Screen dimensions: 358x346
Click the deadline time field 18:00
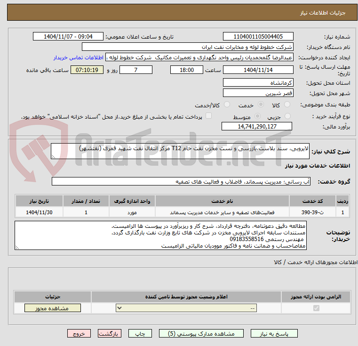(187, 70)
